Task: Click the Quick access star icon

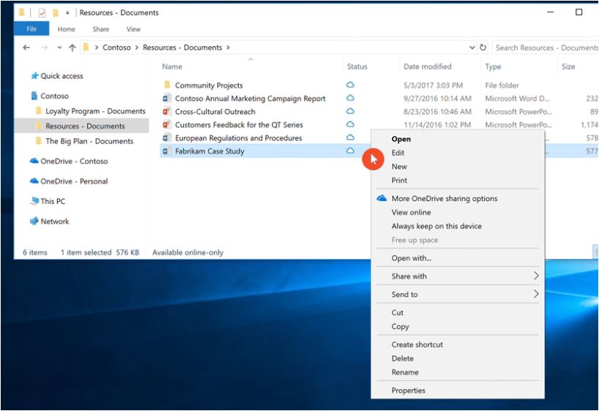Action: coord(34,75)
